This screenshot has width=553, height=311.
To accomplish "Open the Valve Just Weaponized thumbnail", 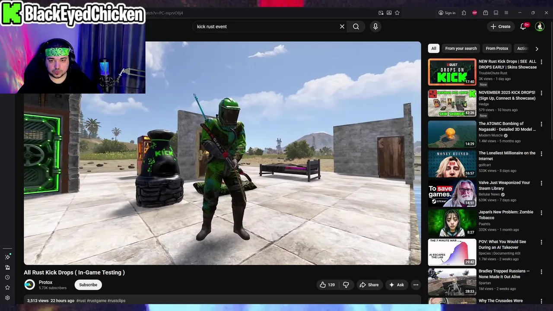I will (x=452, y=193).
